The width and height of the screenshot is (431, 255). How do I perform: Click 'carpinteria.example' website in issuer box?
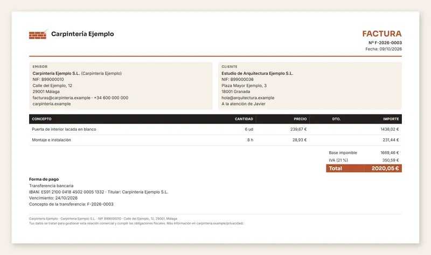(x=51, y=104)
